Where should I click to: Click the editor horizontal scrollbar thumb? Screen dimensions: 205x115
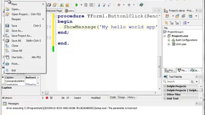coord(47,93)
